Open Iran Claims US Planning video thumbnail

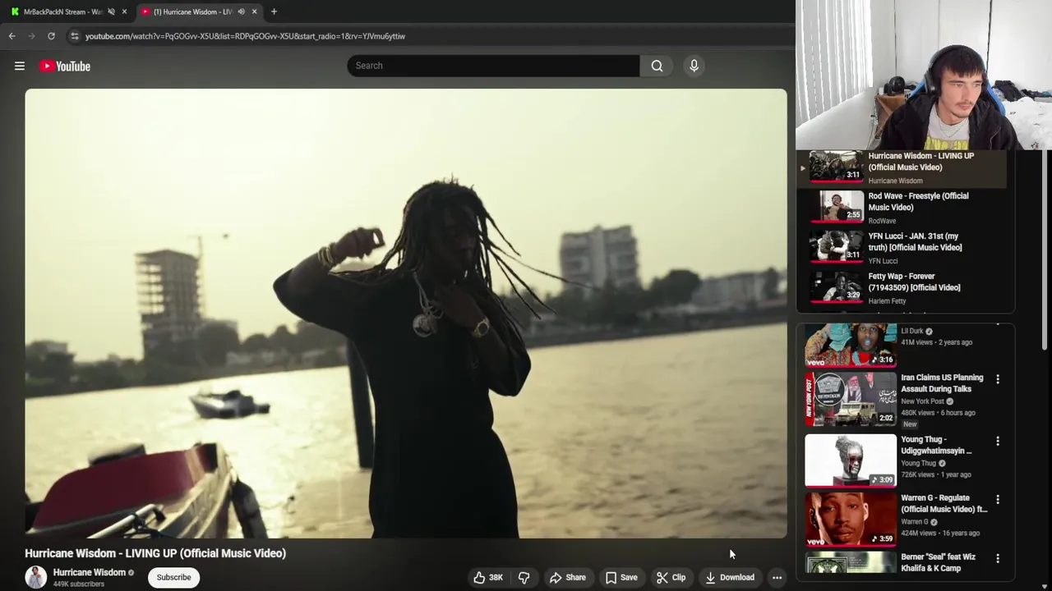(x=851, y=400)
